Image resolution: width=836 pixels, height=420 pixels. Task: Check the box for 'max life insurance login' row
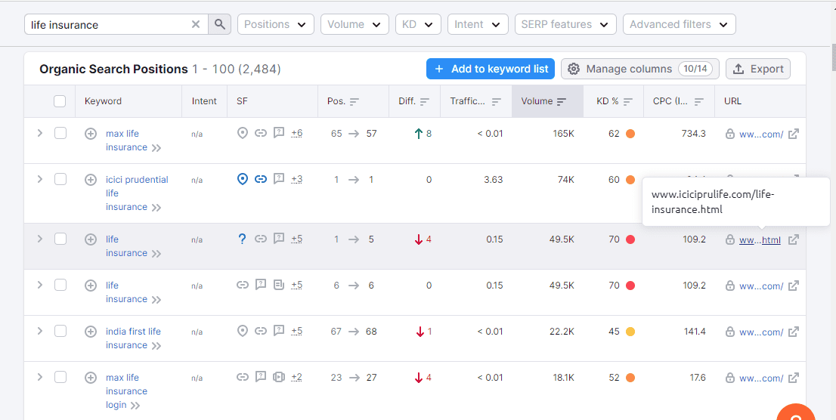[60, 378]
